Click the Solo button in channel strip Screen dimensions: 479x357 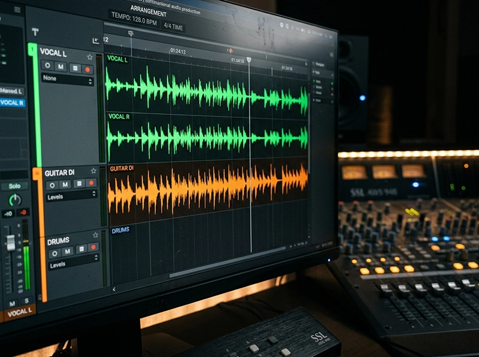(x=14, y=186)
